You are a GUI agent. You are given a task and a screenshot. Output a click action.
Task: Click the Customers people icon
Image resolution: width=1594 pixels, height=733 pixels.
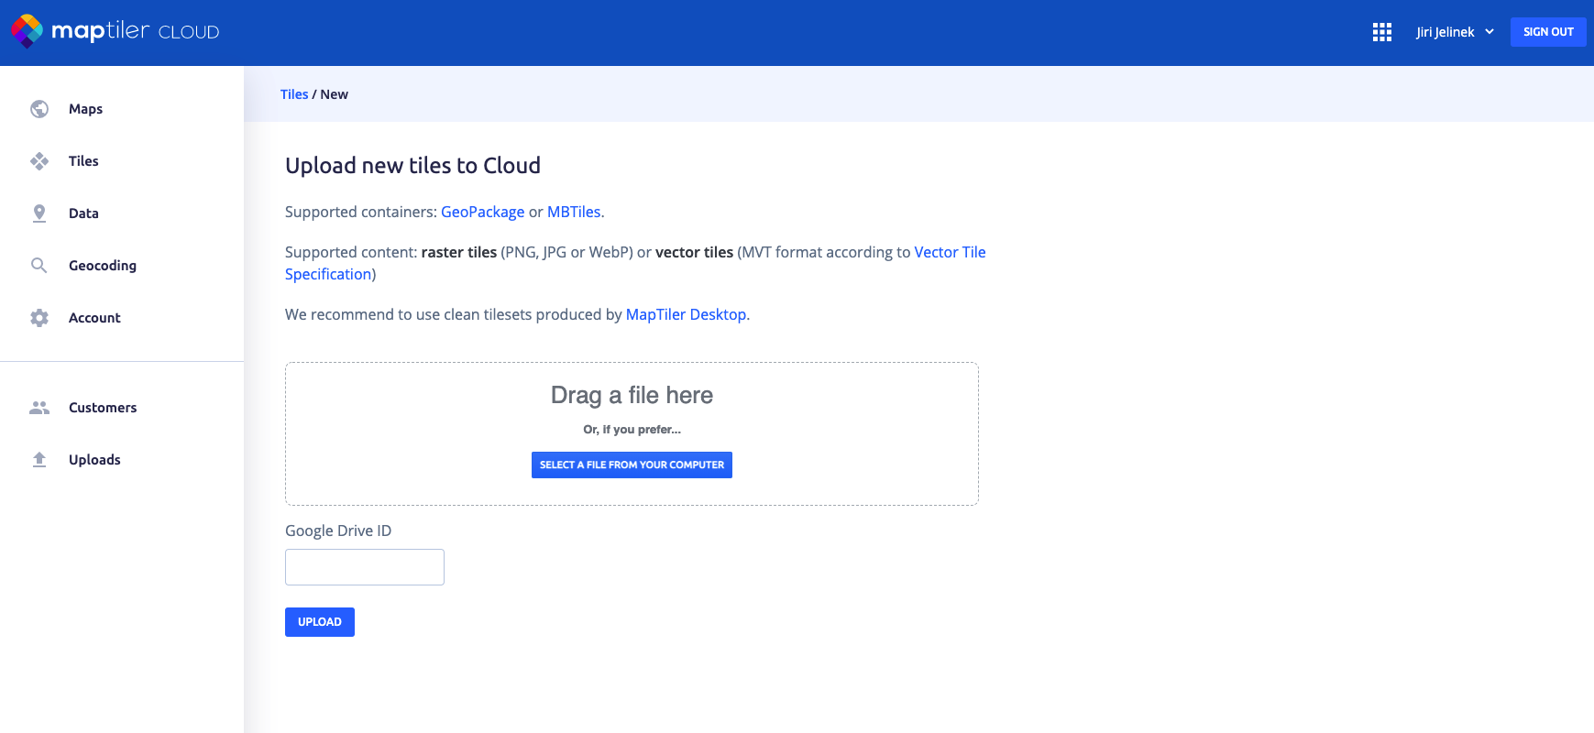[x=39, y=408]
